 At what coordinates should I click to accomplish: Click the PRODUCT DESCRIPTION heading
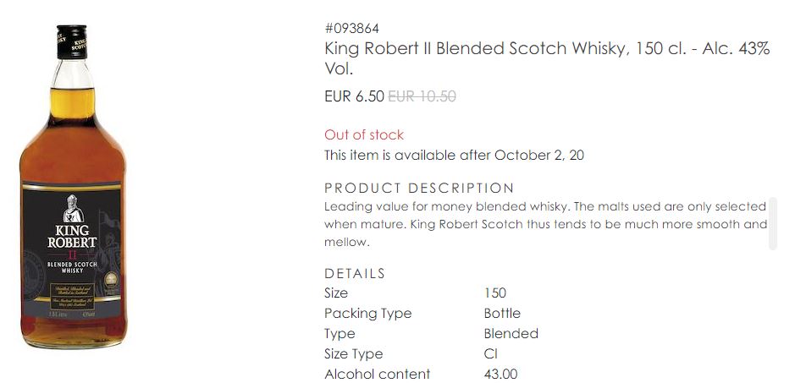(x=419, y=188)
